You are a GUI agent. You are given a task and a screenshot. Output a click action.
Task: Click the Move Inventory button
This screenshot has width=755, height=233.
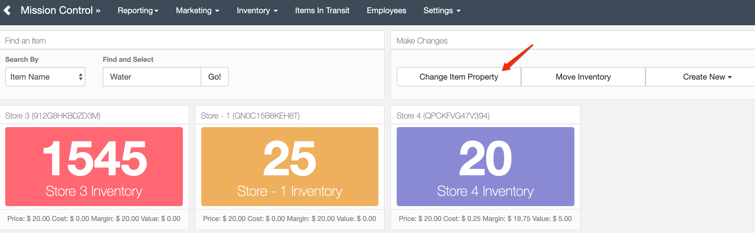click(583, 77)
